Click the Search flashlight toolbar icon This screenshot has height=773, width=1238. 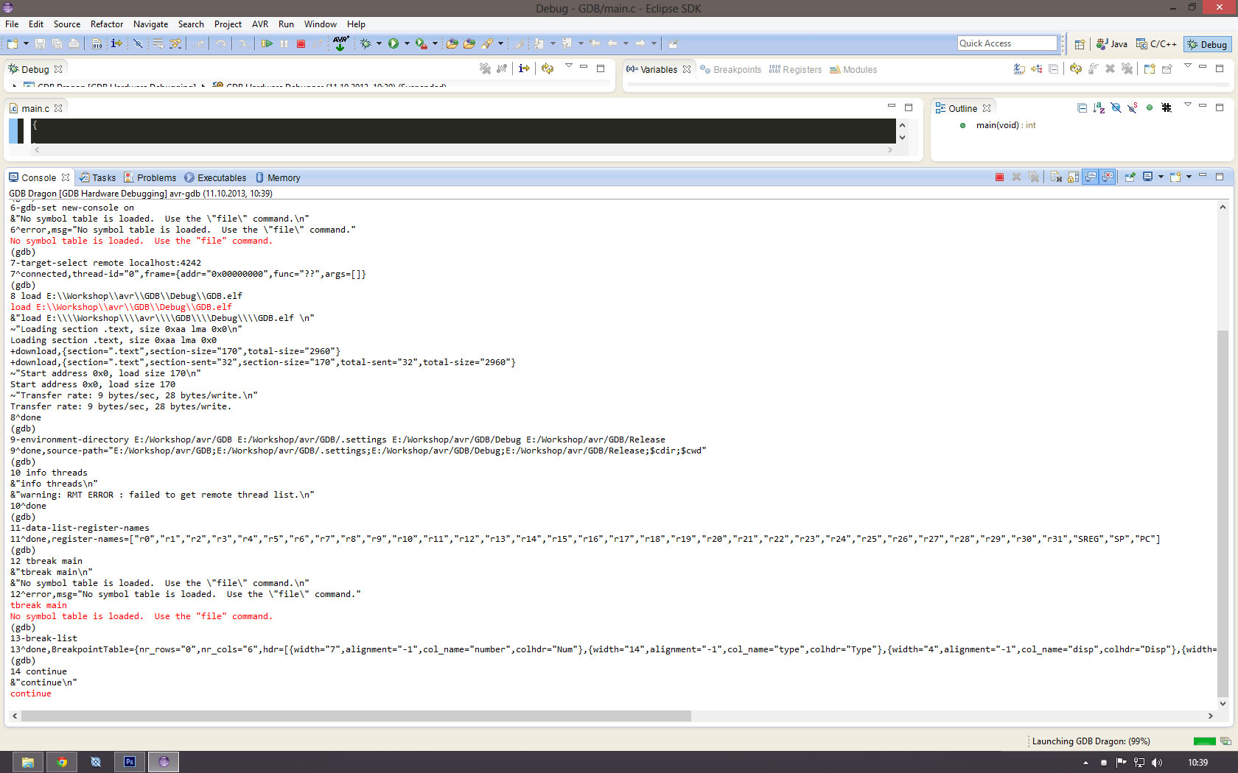coord(487,44)
